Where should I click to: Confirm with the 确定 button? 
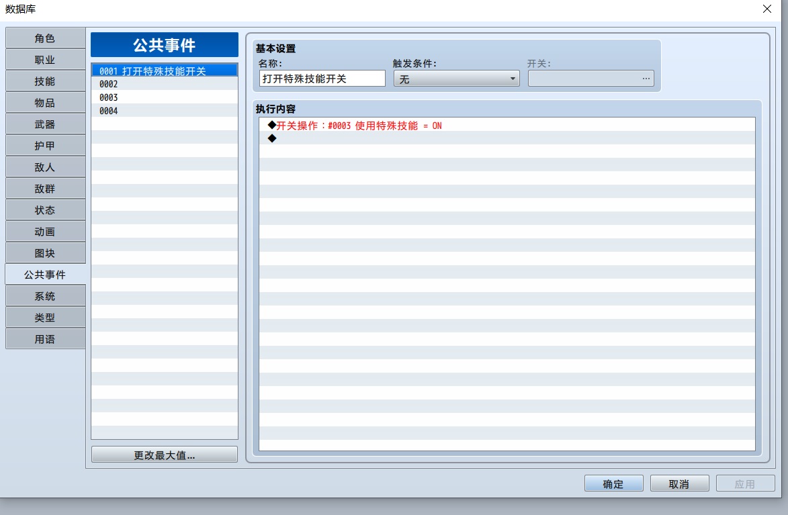click(613, 483)
